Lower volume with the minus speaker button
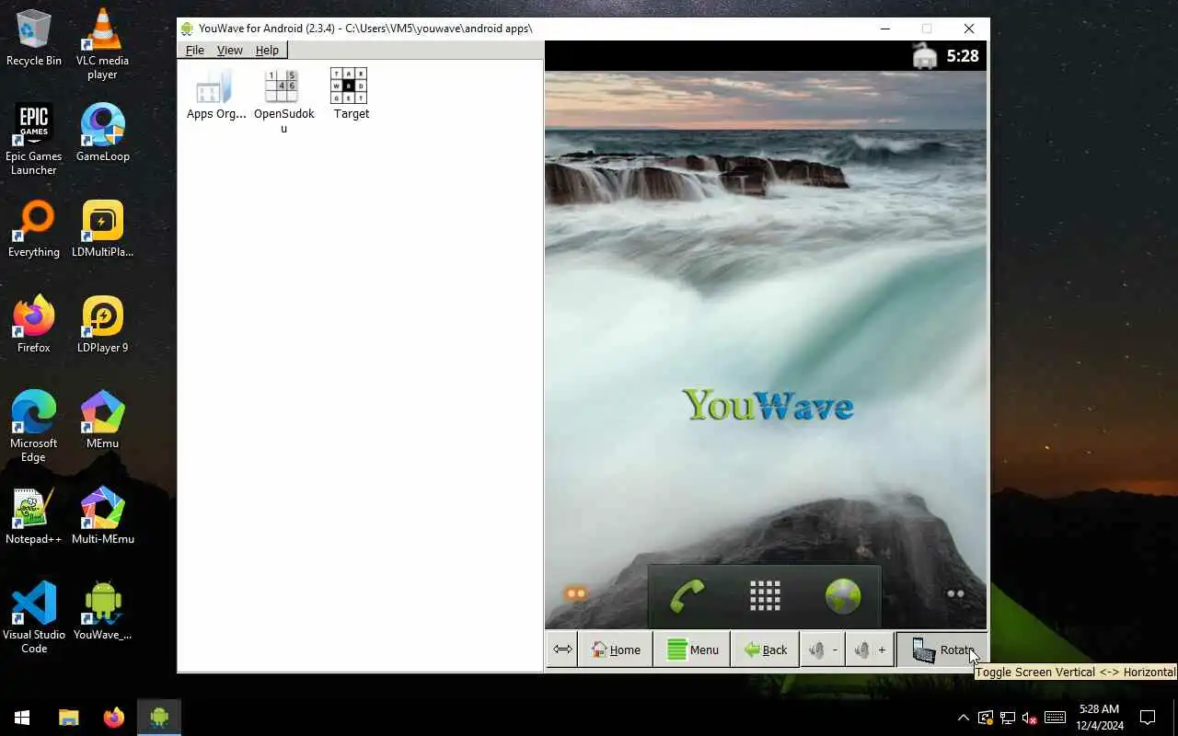The image size is (1178, 736). [823, 650]
